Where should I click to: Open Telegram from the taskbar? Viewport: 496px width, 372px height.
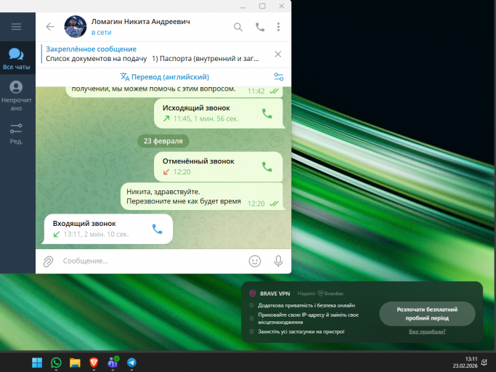click(131, 363)
